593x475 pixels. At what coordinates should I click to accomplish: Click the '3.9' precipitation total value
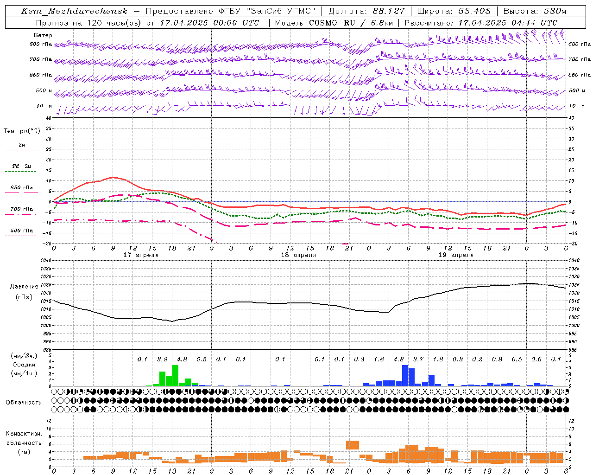click(162, 359)
